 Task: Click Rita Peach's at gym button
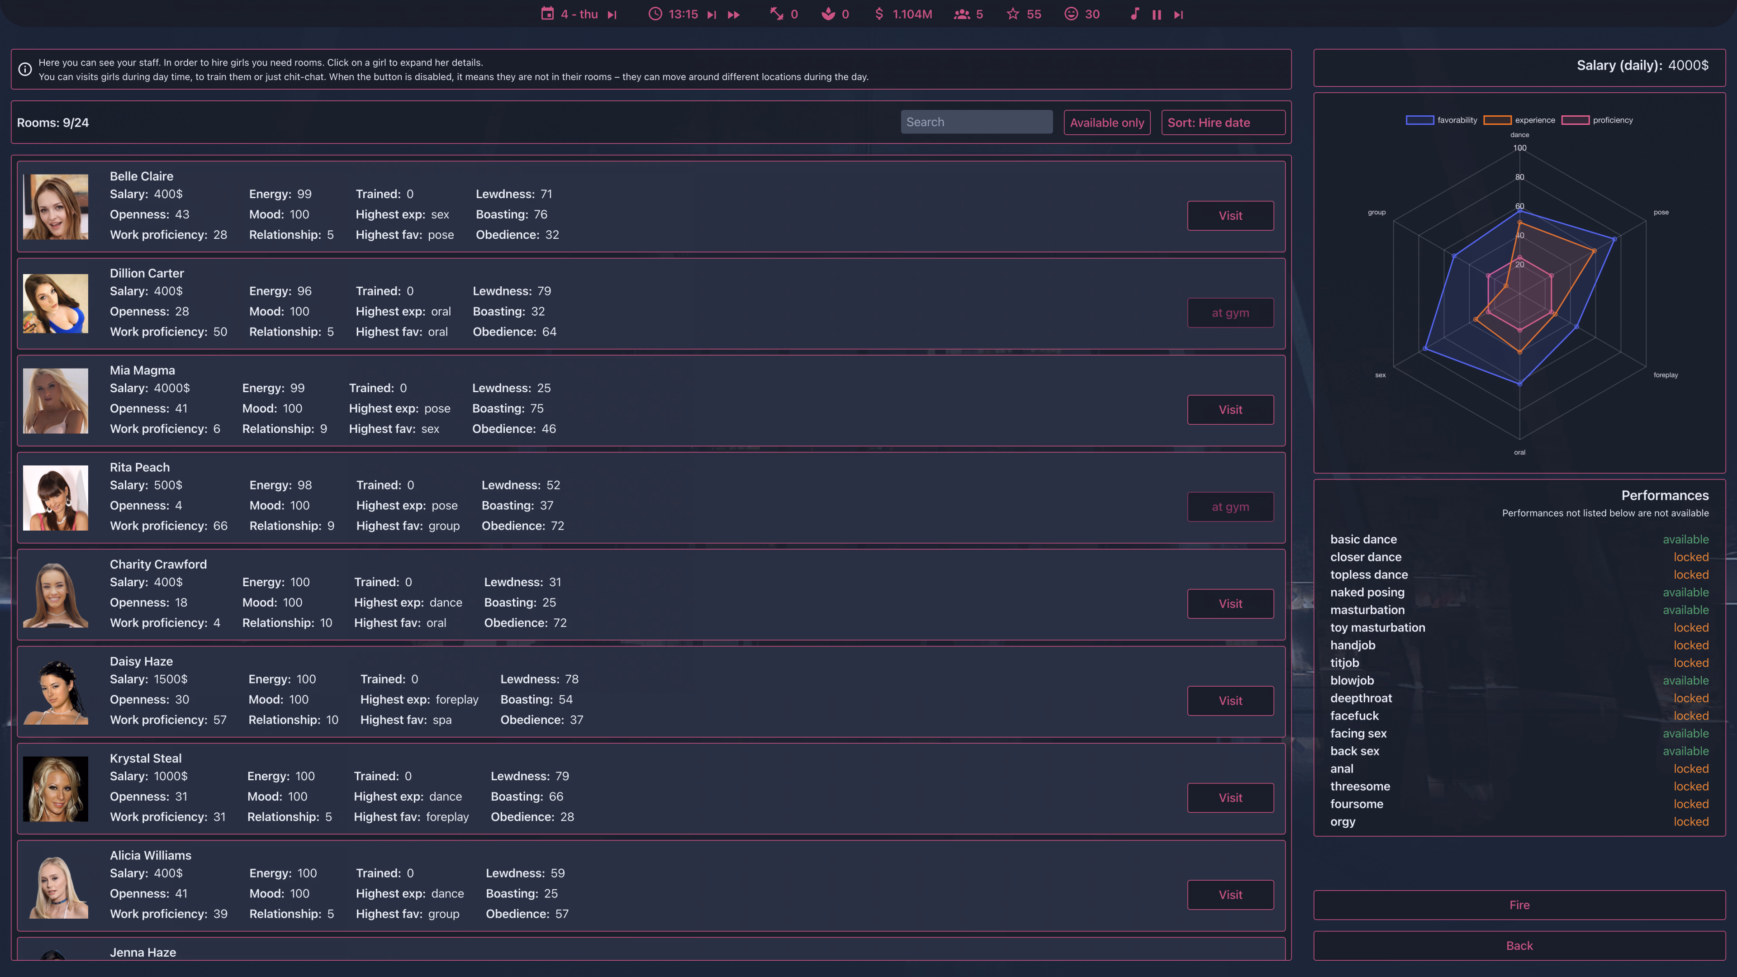[x=1230, y=507]
